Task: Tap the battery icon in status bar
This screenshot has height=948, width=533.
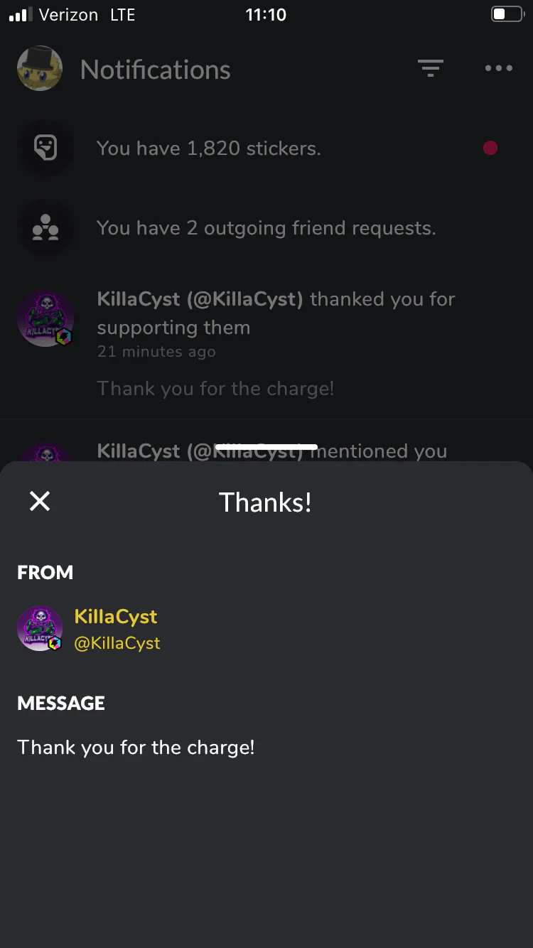Action: point(507,14)
